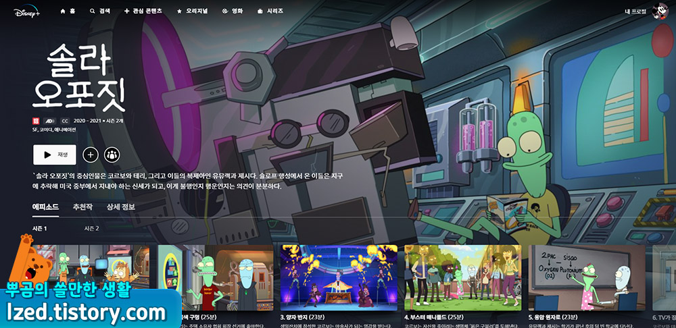Screen dimensions: 676x328
Task: Open the 양자 반지 episode thumbnail
Action: tap(339, 277)
